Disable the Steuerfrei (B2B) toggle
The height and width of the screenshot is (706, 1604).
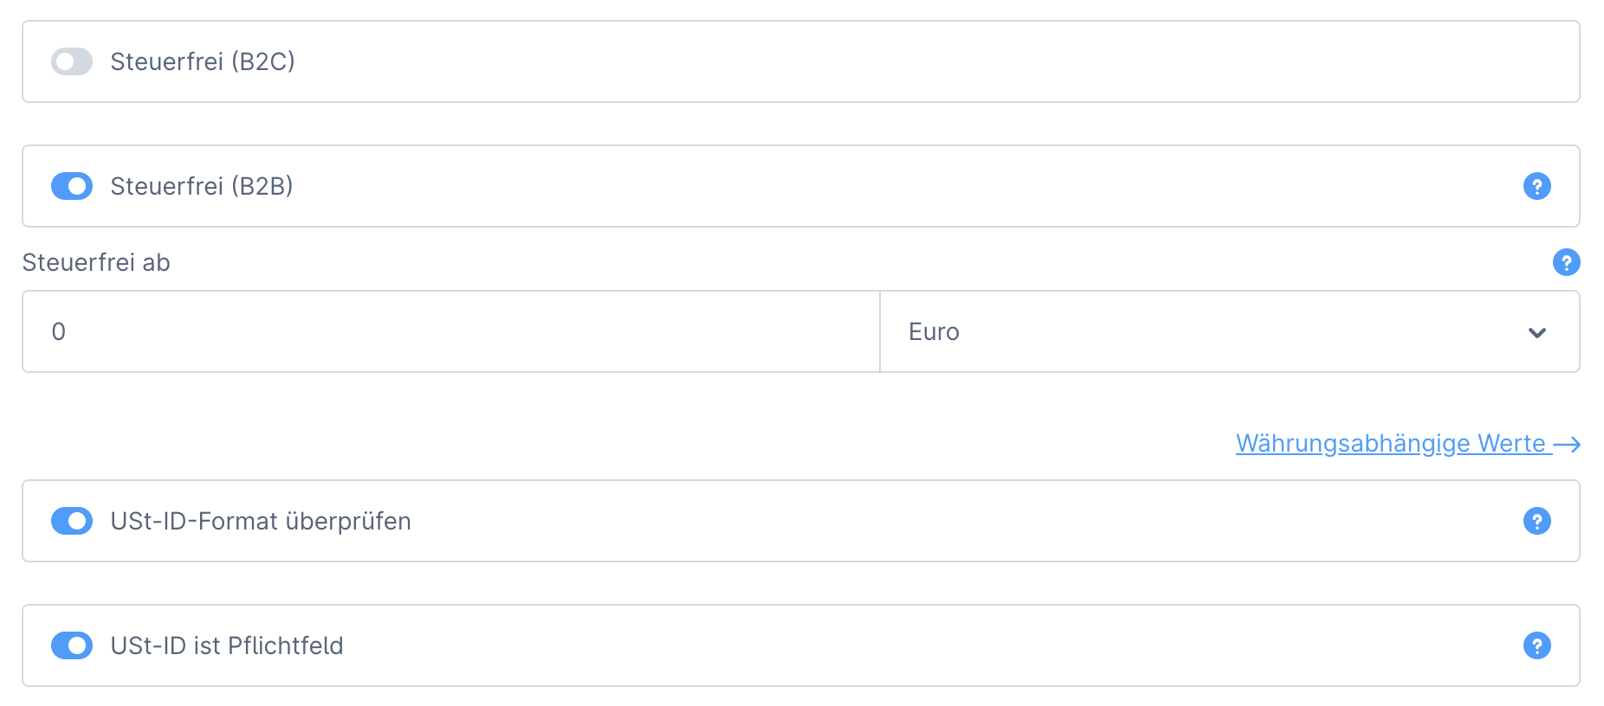(x=72, y=186)
